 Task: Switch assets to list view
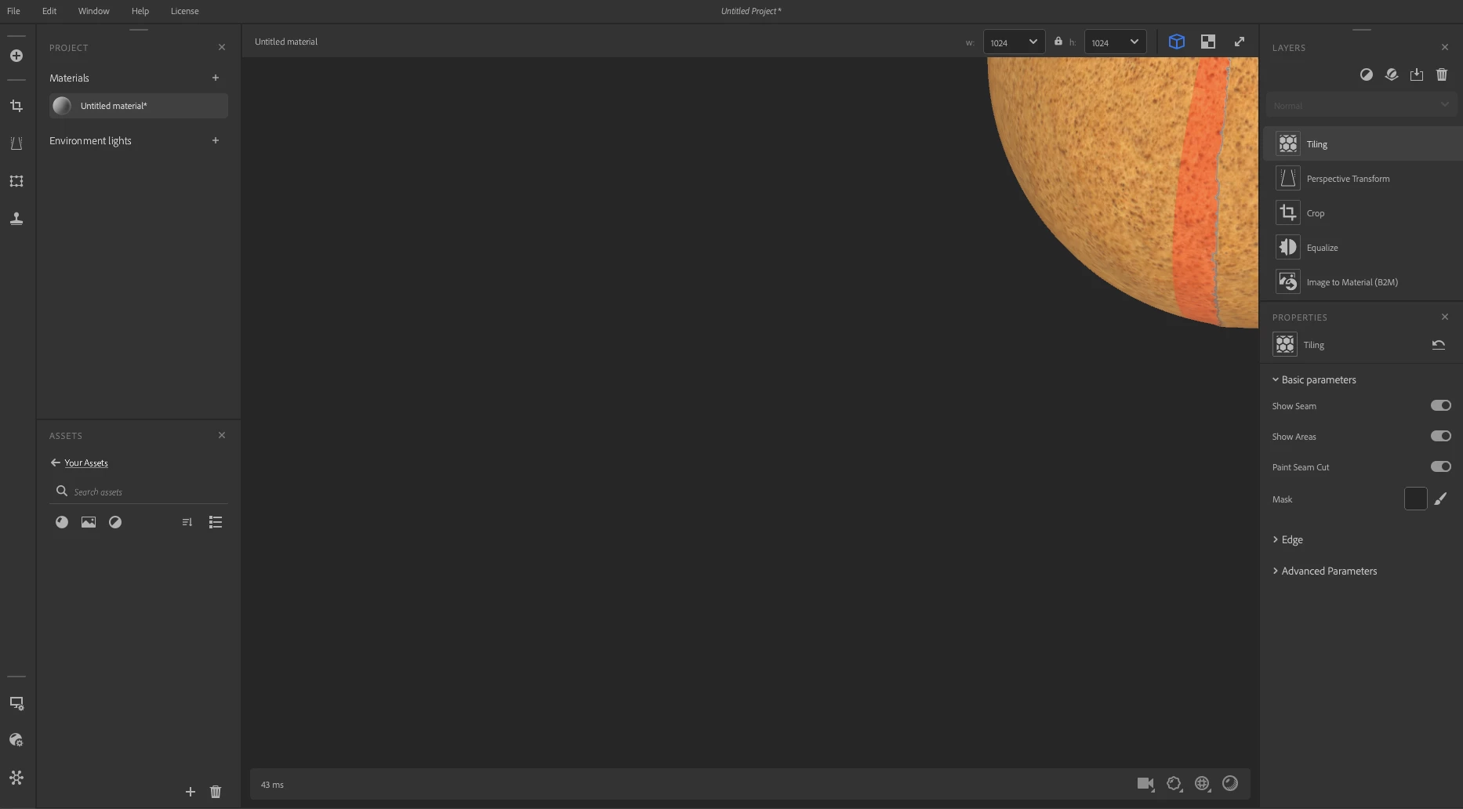[x=216, y=522]
